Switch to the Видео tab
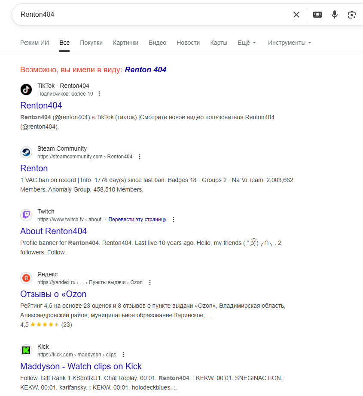The width and height of the screenshot is (363, 396). (158, 43)
